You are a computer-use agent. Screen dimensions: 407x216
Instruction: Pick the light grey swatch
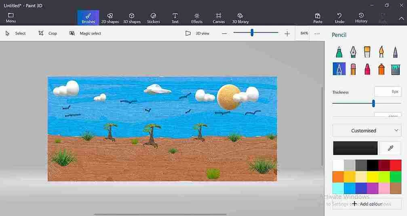click(x=350, y=166)
